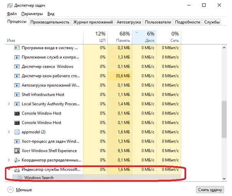The width and height of the screenshot is (232, 196).
Task: Sort by the Сеть column header
Action: (169, 38)
